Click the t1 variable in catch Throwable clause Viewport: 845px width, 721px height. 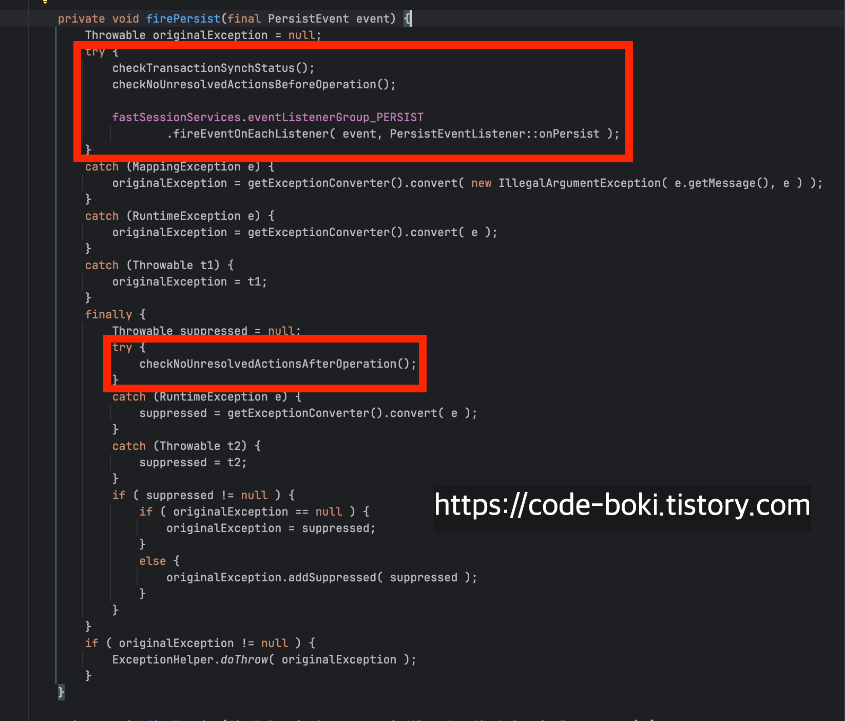point(207,265)
